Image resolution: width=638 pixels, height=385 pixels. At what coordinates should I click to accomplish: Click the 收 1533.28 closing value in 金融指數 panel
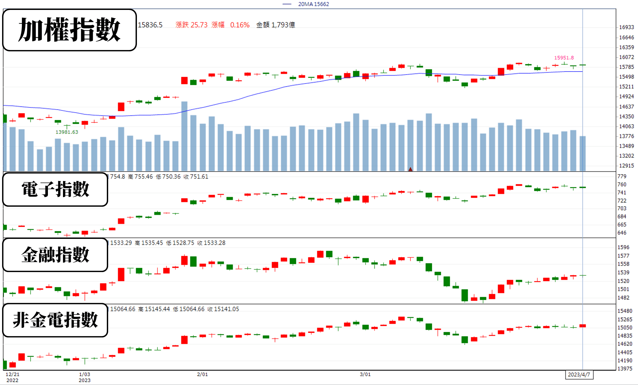click(x=211, y=243)
